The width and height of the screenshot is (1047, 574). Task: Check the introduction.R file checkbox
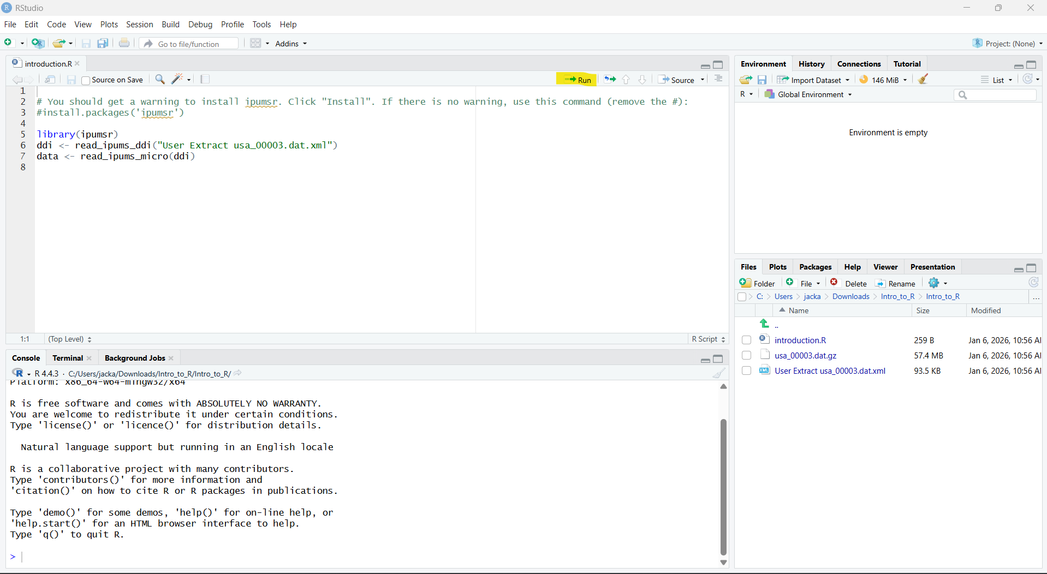(747, 340)
